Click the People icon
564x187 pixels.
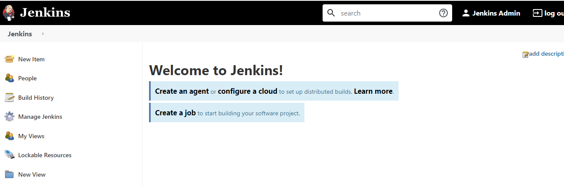[x=10, y=78]
